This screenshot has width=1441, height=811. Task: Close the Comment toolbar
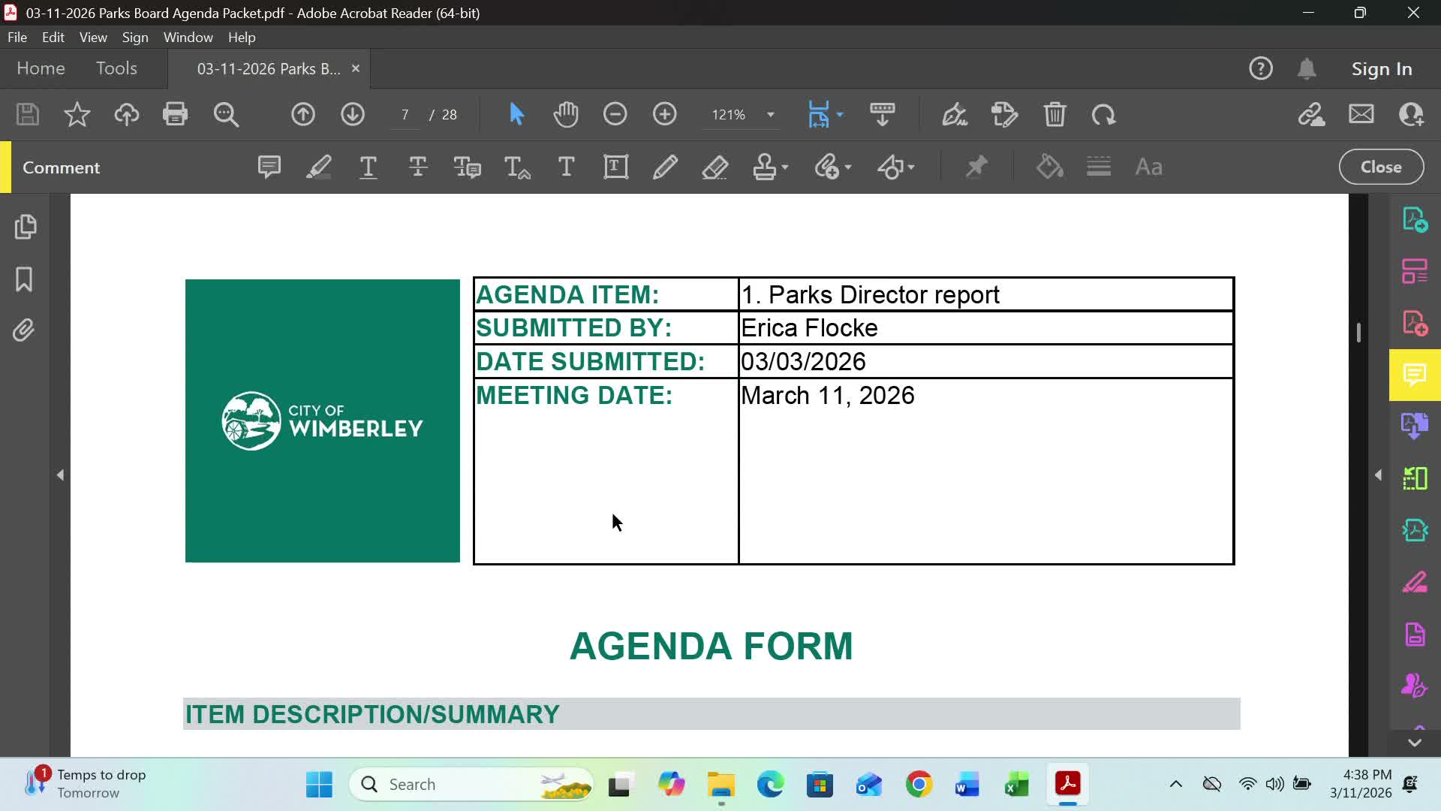tap(1381, 167)
